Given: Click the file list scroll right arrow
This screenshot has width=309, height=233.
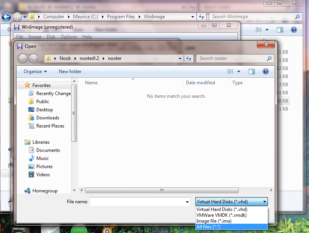Looking at the screenshot, I should [x=271, y=190].
